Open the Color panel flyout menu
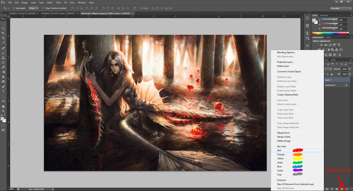The image size is (353, 191). (351, 15)
